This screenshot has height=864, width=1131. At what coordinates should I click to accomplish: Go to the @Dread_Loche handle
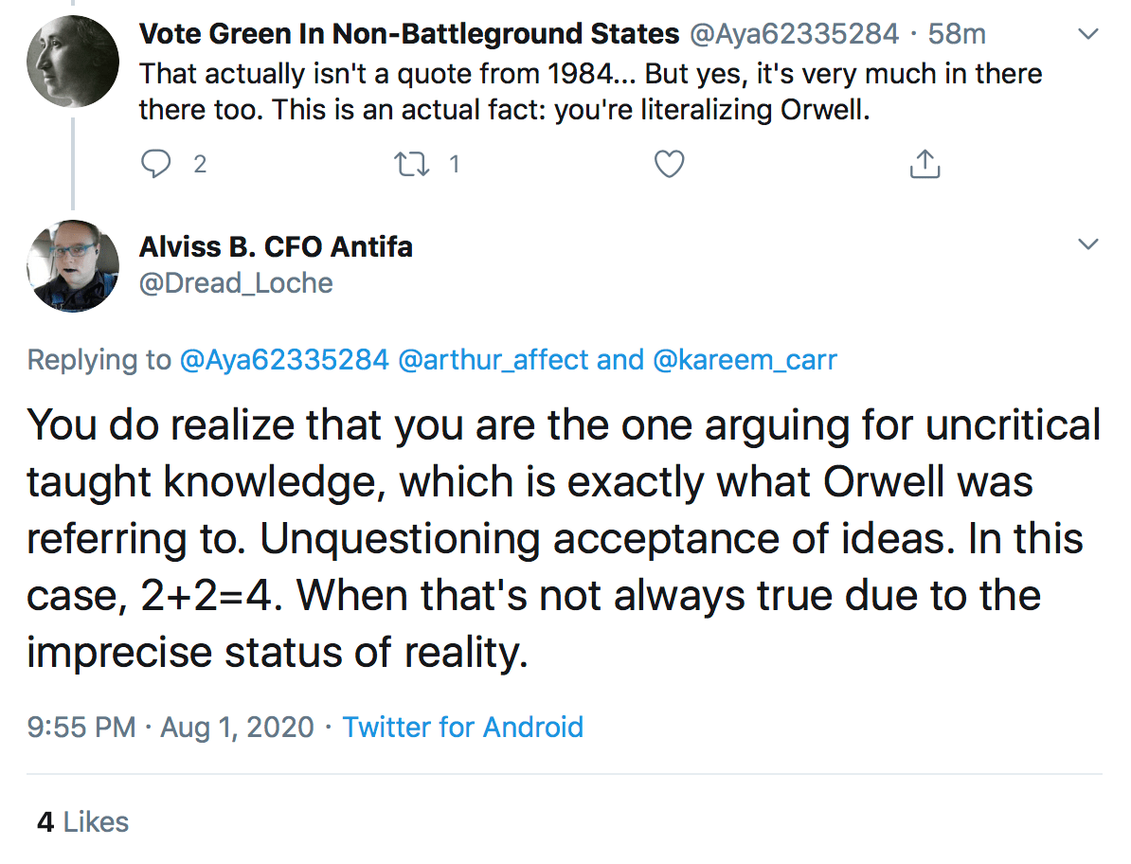236,283
